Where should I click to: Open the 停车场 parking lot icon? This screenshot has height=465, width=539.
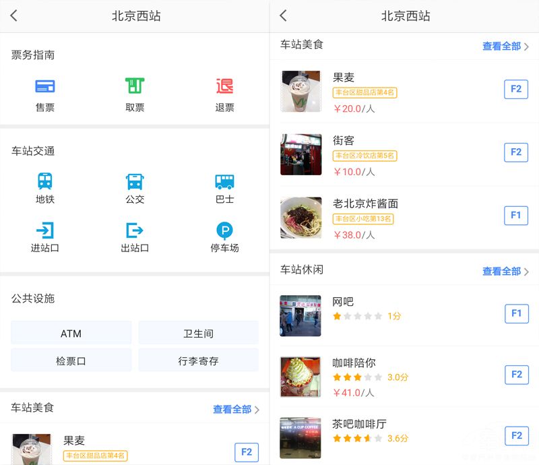click(224, 231)
